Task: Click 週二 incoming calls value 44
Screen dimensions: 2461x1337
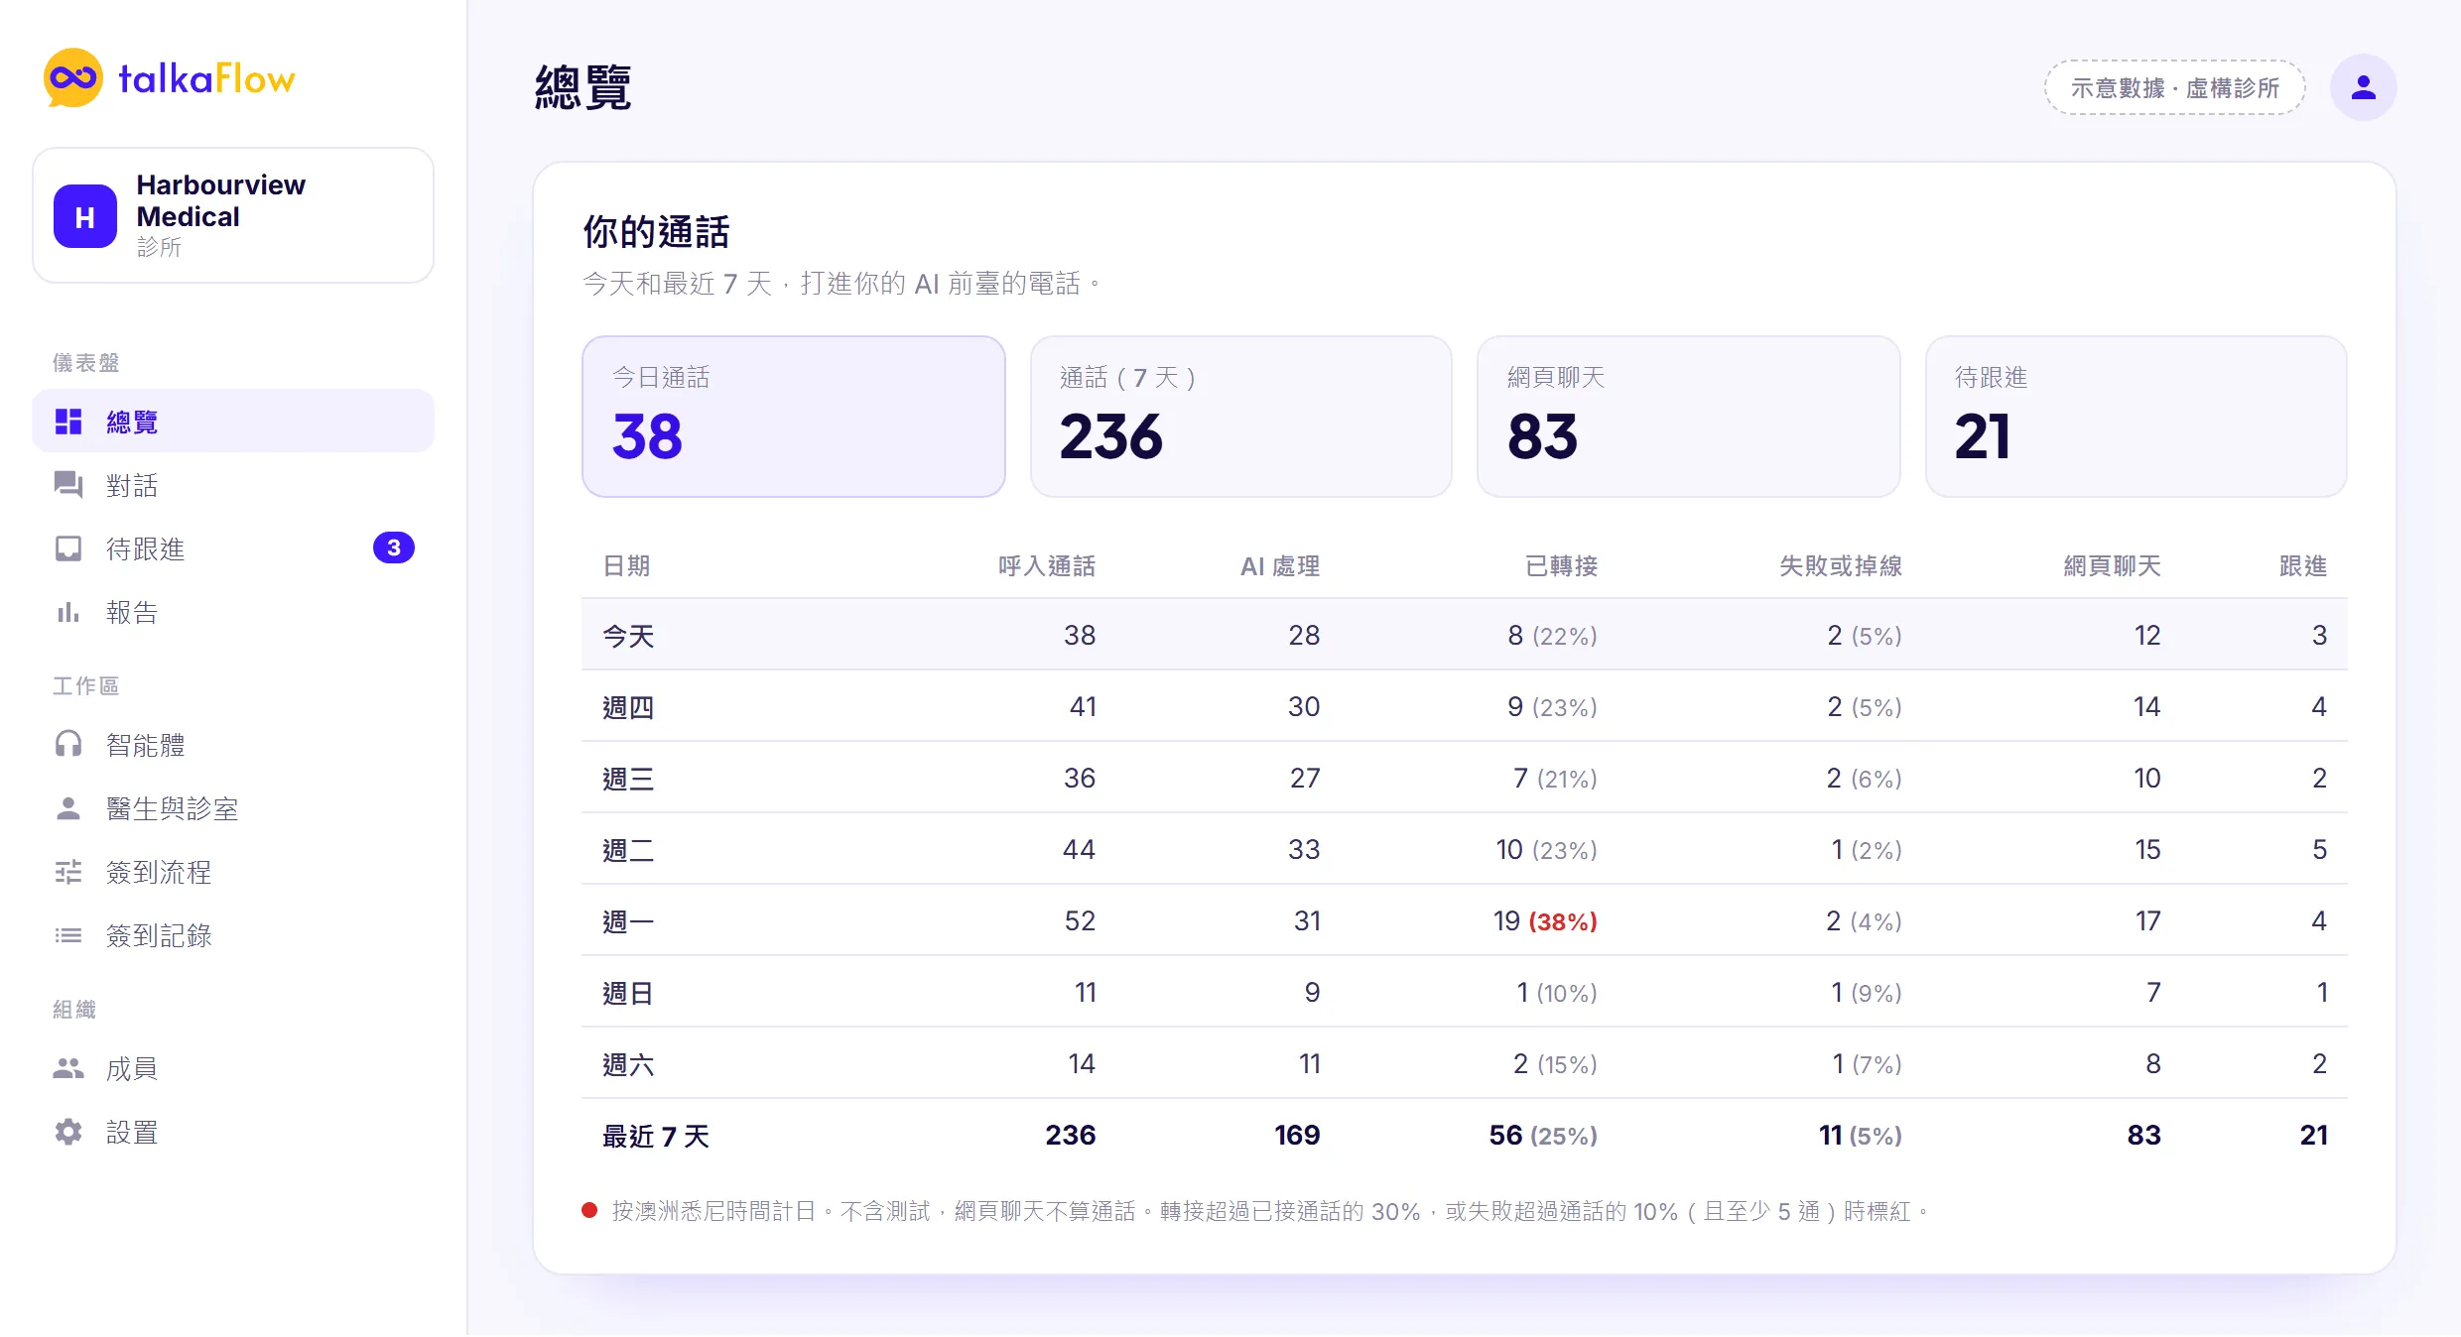Action: pos(1080,850)
